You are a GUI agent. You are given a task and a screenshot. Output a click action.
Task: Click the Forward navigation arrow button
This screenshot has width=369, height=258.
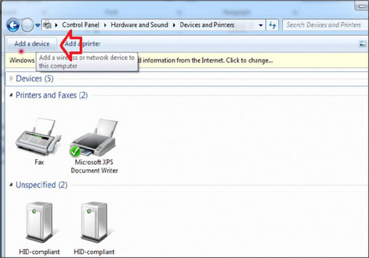27,25
